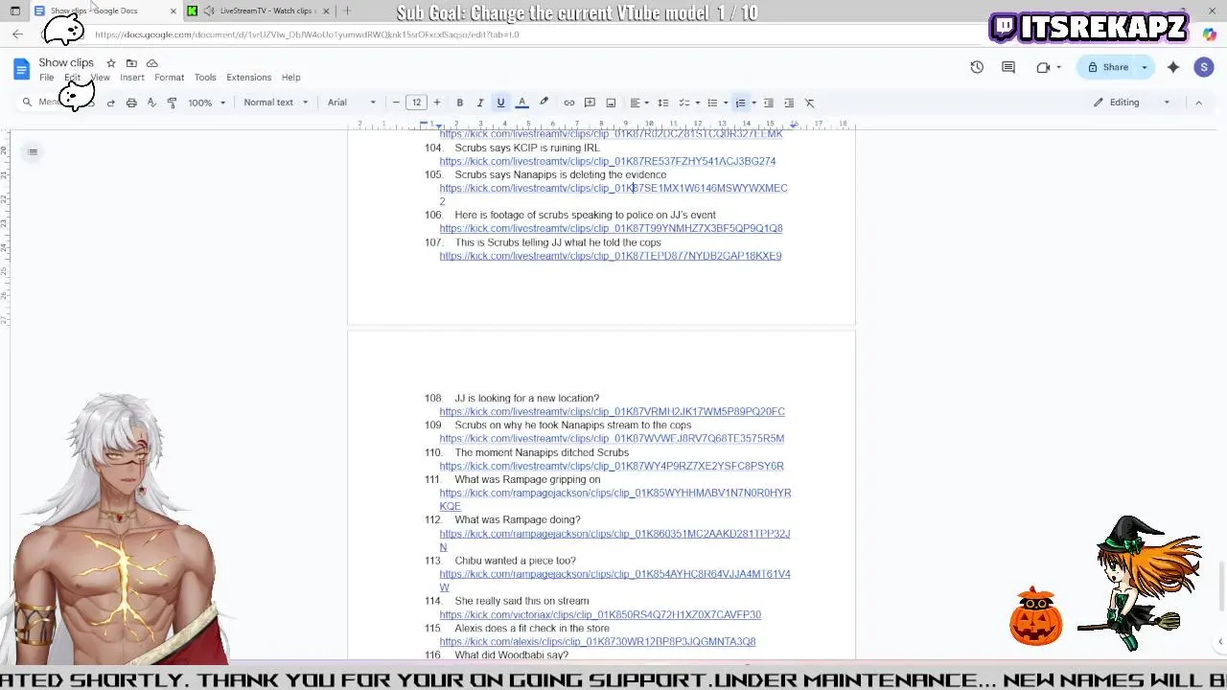The height and width of the screenshot is (690, 1227).
Task: Open the Normal text style dropdown
Action: 276,103
